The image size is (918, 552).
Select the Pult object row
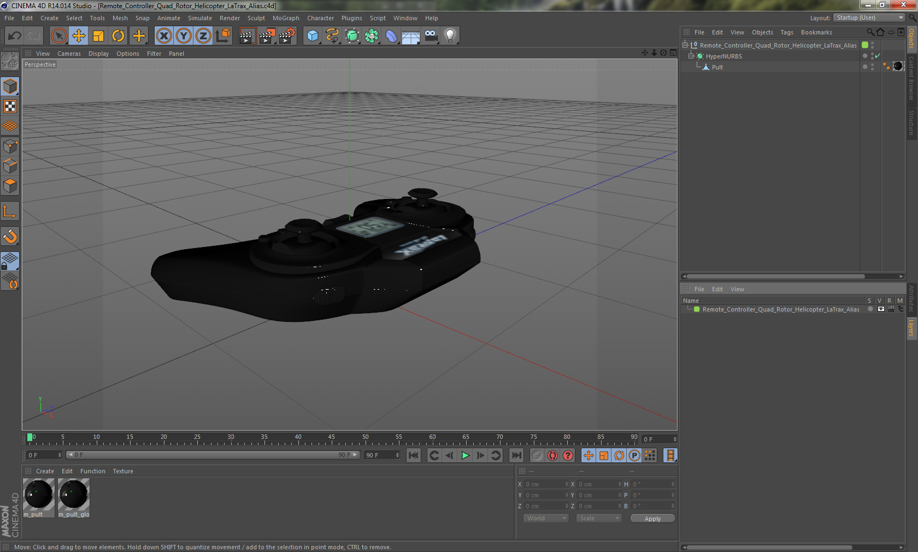[x=770, y=67]
